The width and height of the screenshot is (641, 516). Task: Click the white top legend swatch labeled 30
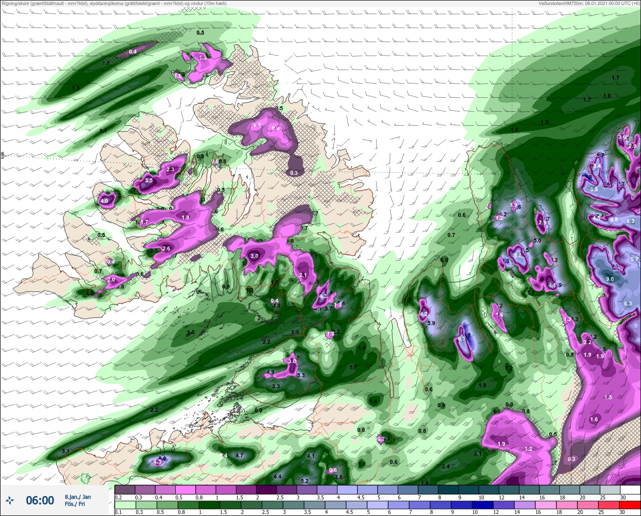click(x=630, y=489)
